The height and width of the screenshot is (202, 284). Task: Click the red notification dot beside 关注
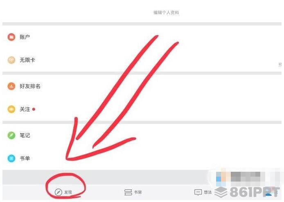34,109
